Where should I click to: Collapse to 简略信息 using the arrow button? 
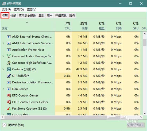tap(4, 125)
